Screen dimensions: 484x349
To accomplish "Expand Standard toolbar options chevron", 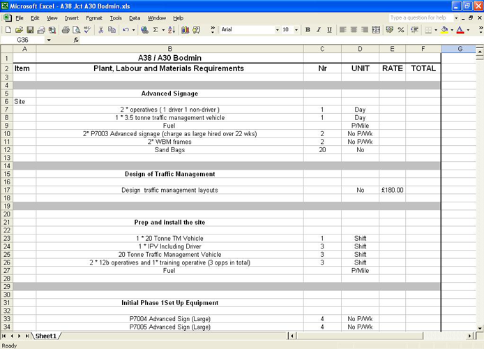I will tap(213, 29).
